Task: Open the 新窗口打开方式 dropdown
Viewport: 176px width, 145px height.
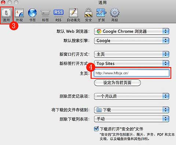Action: click(x=132, y=54)
